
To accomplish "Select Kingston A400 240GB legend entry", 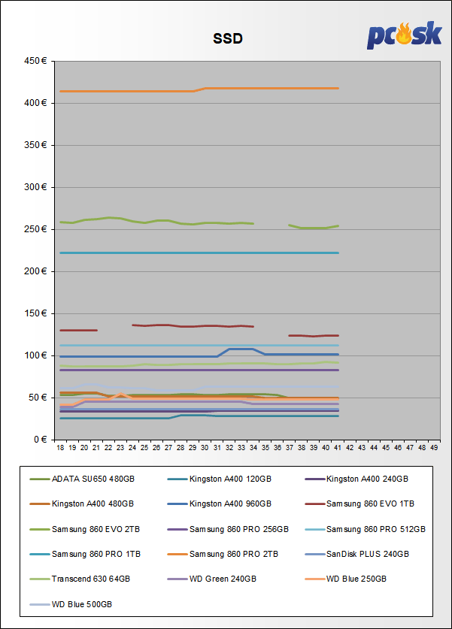I will (x=356, y=479).
